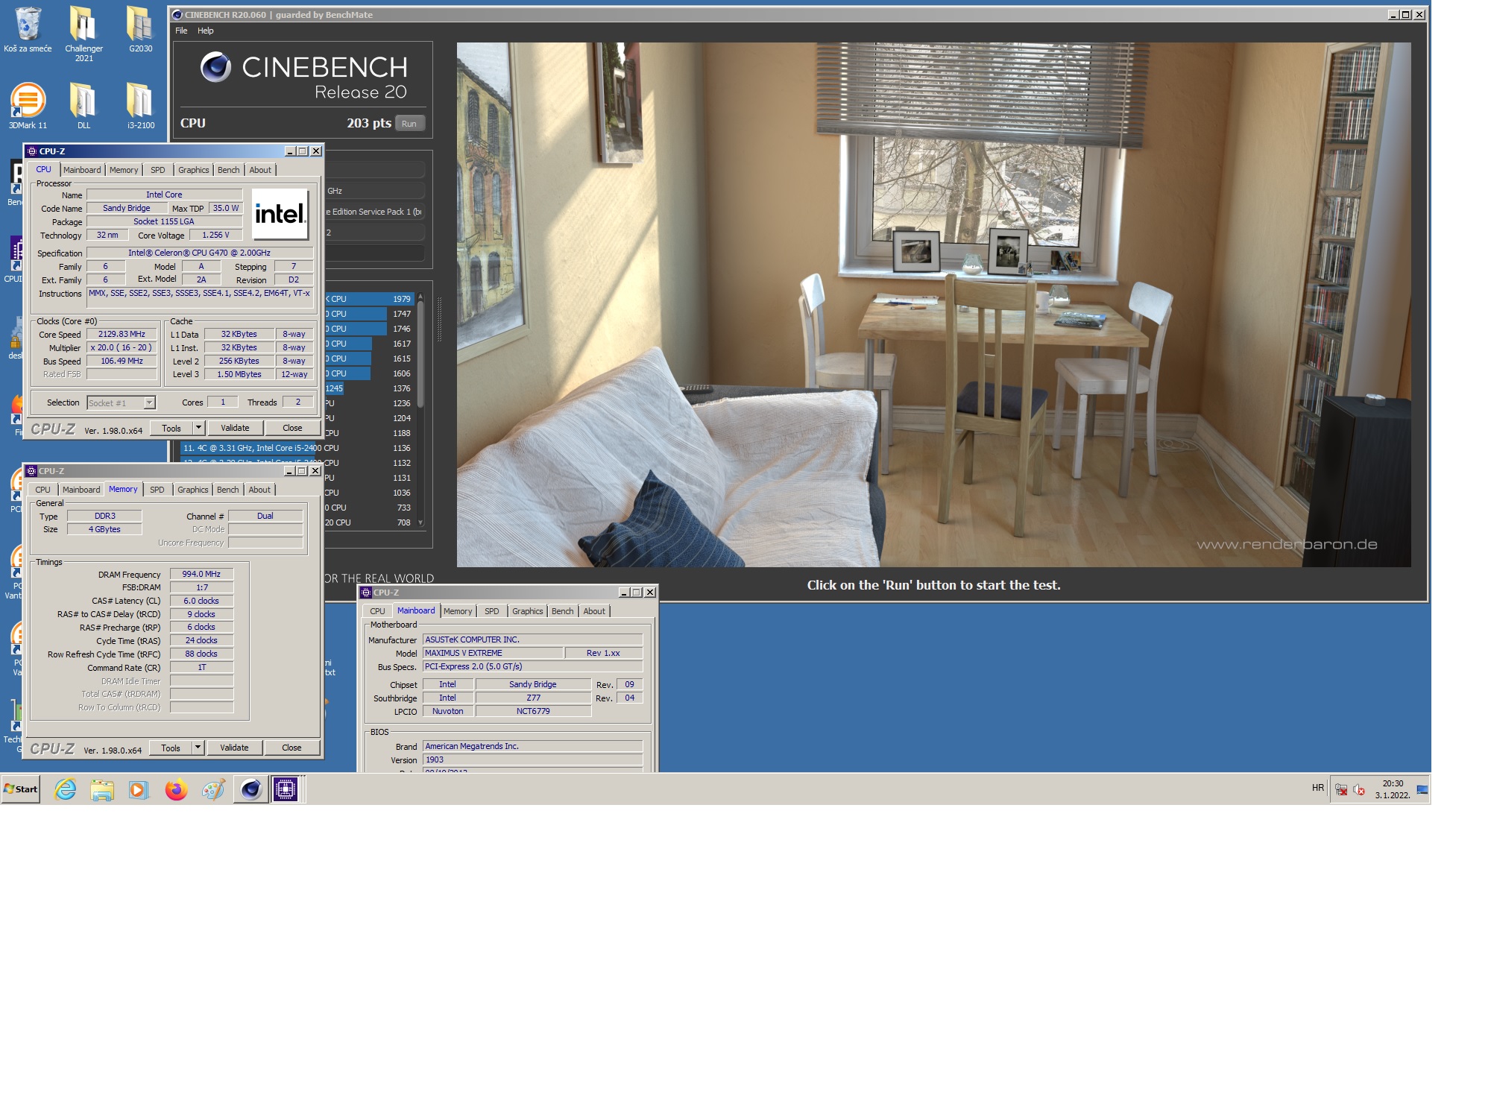The height and width of the screenshot is (1118, 1491).
Task: Open SPD tab in top CPU-Z window
Action: pyautogui.click(x=158, y=170)
